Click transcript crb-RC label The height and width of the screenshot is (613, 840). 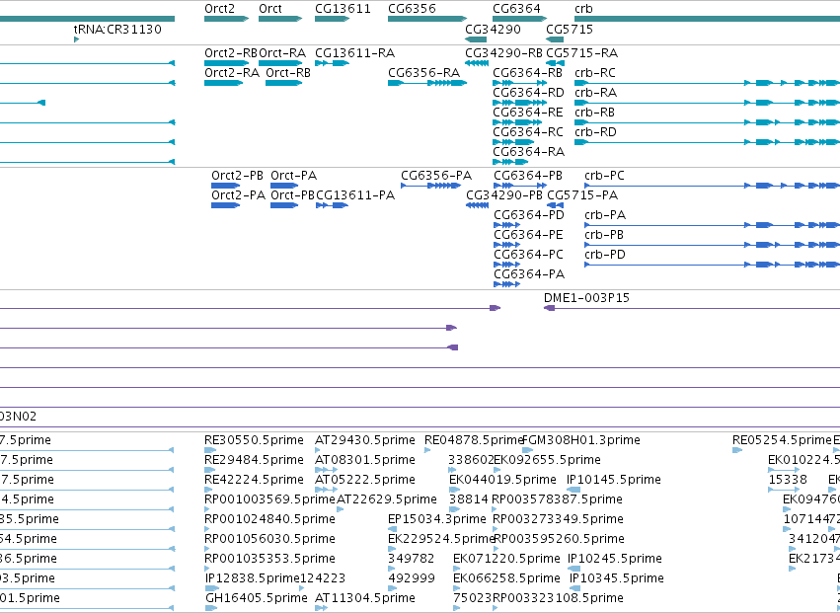pyautogui.click(x=595, y=73)
